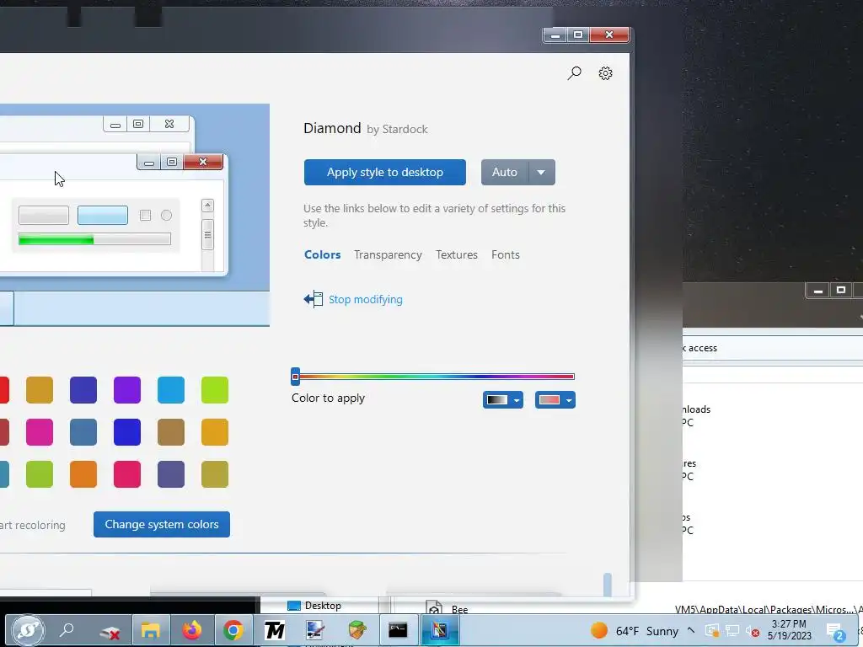Switch to the Textures tab

click(x=457, y=254)
